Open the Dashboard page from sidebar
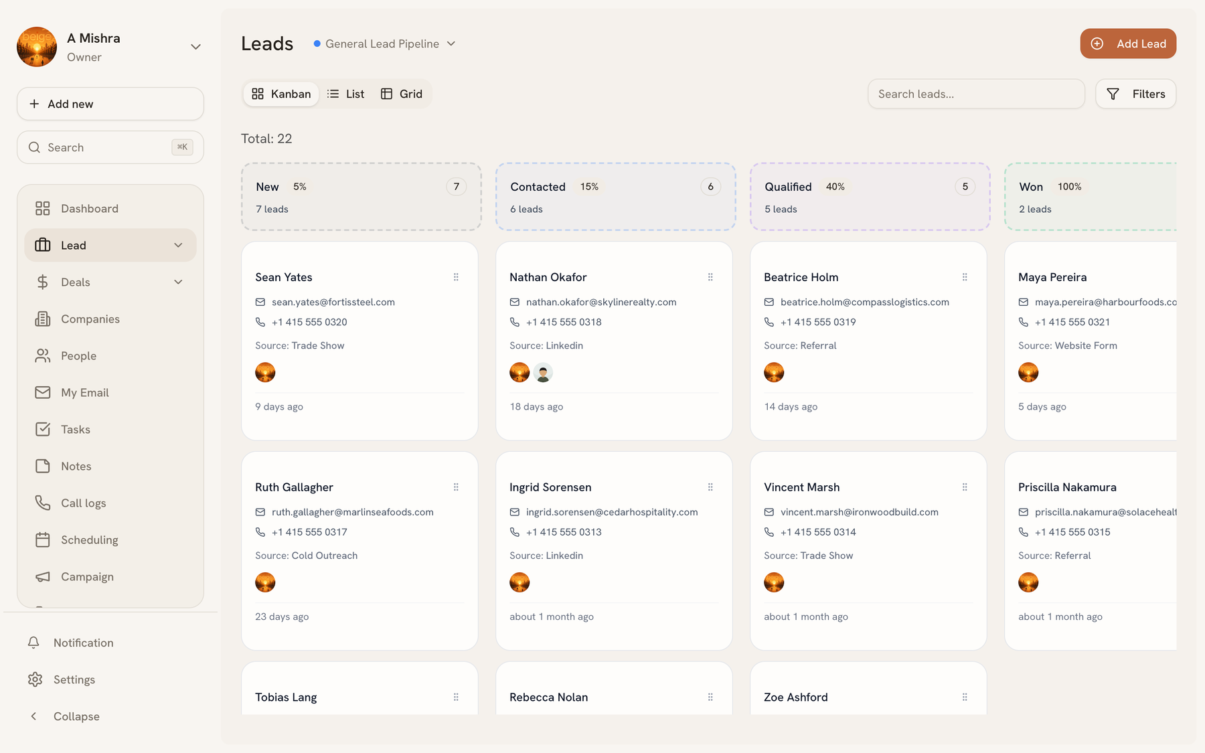 click(110, 209)
